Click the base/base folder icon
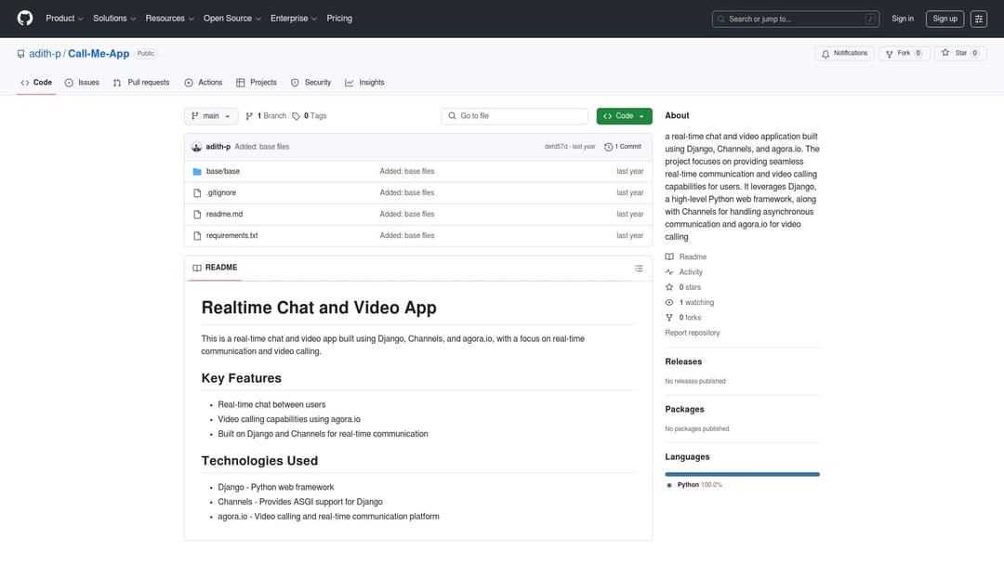Viewport: 1004px width, 565px height. [x=197, y=172]
